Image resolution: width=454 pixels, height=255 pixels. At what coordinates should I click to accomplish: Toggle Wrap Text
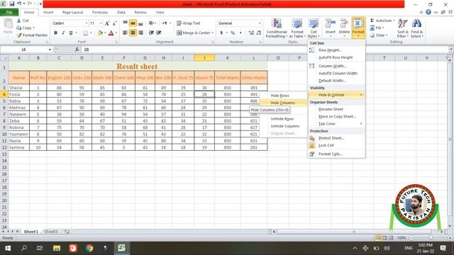[x=189, y=23]
